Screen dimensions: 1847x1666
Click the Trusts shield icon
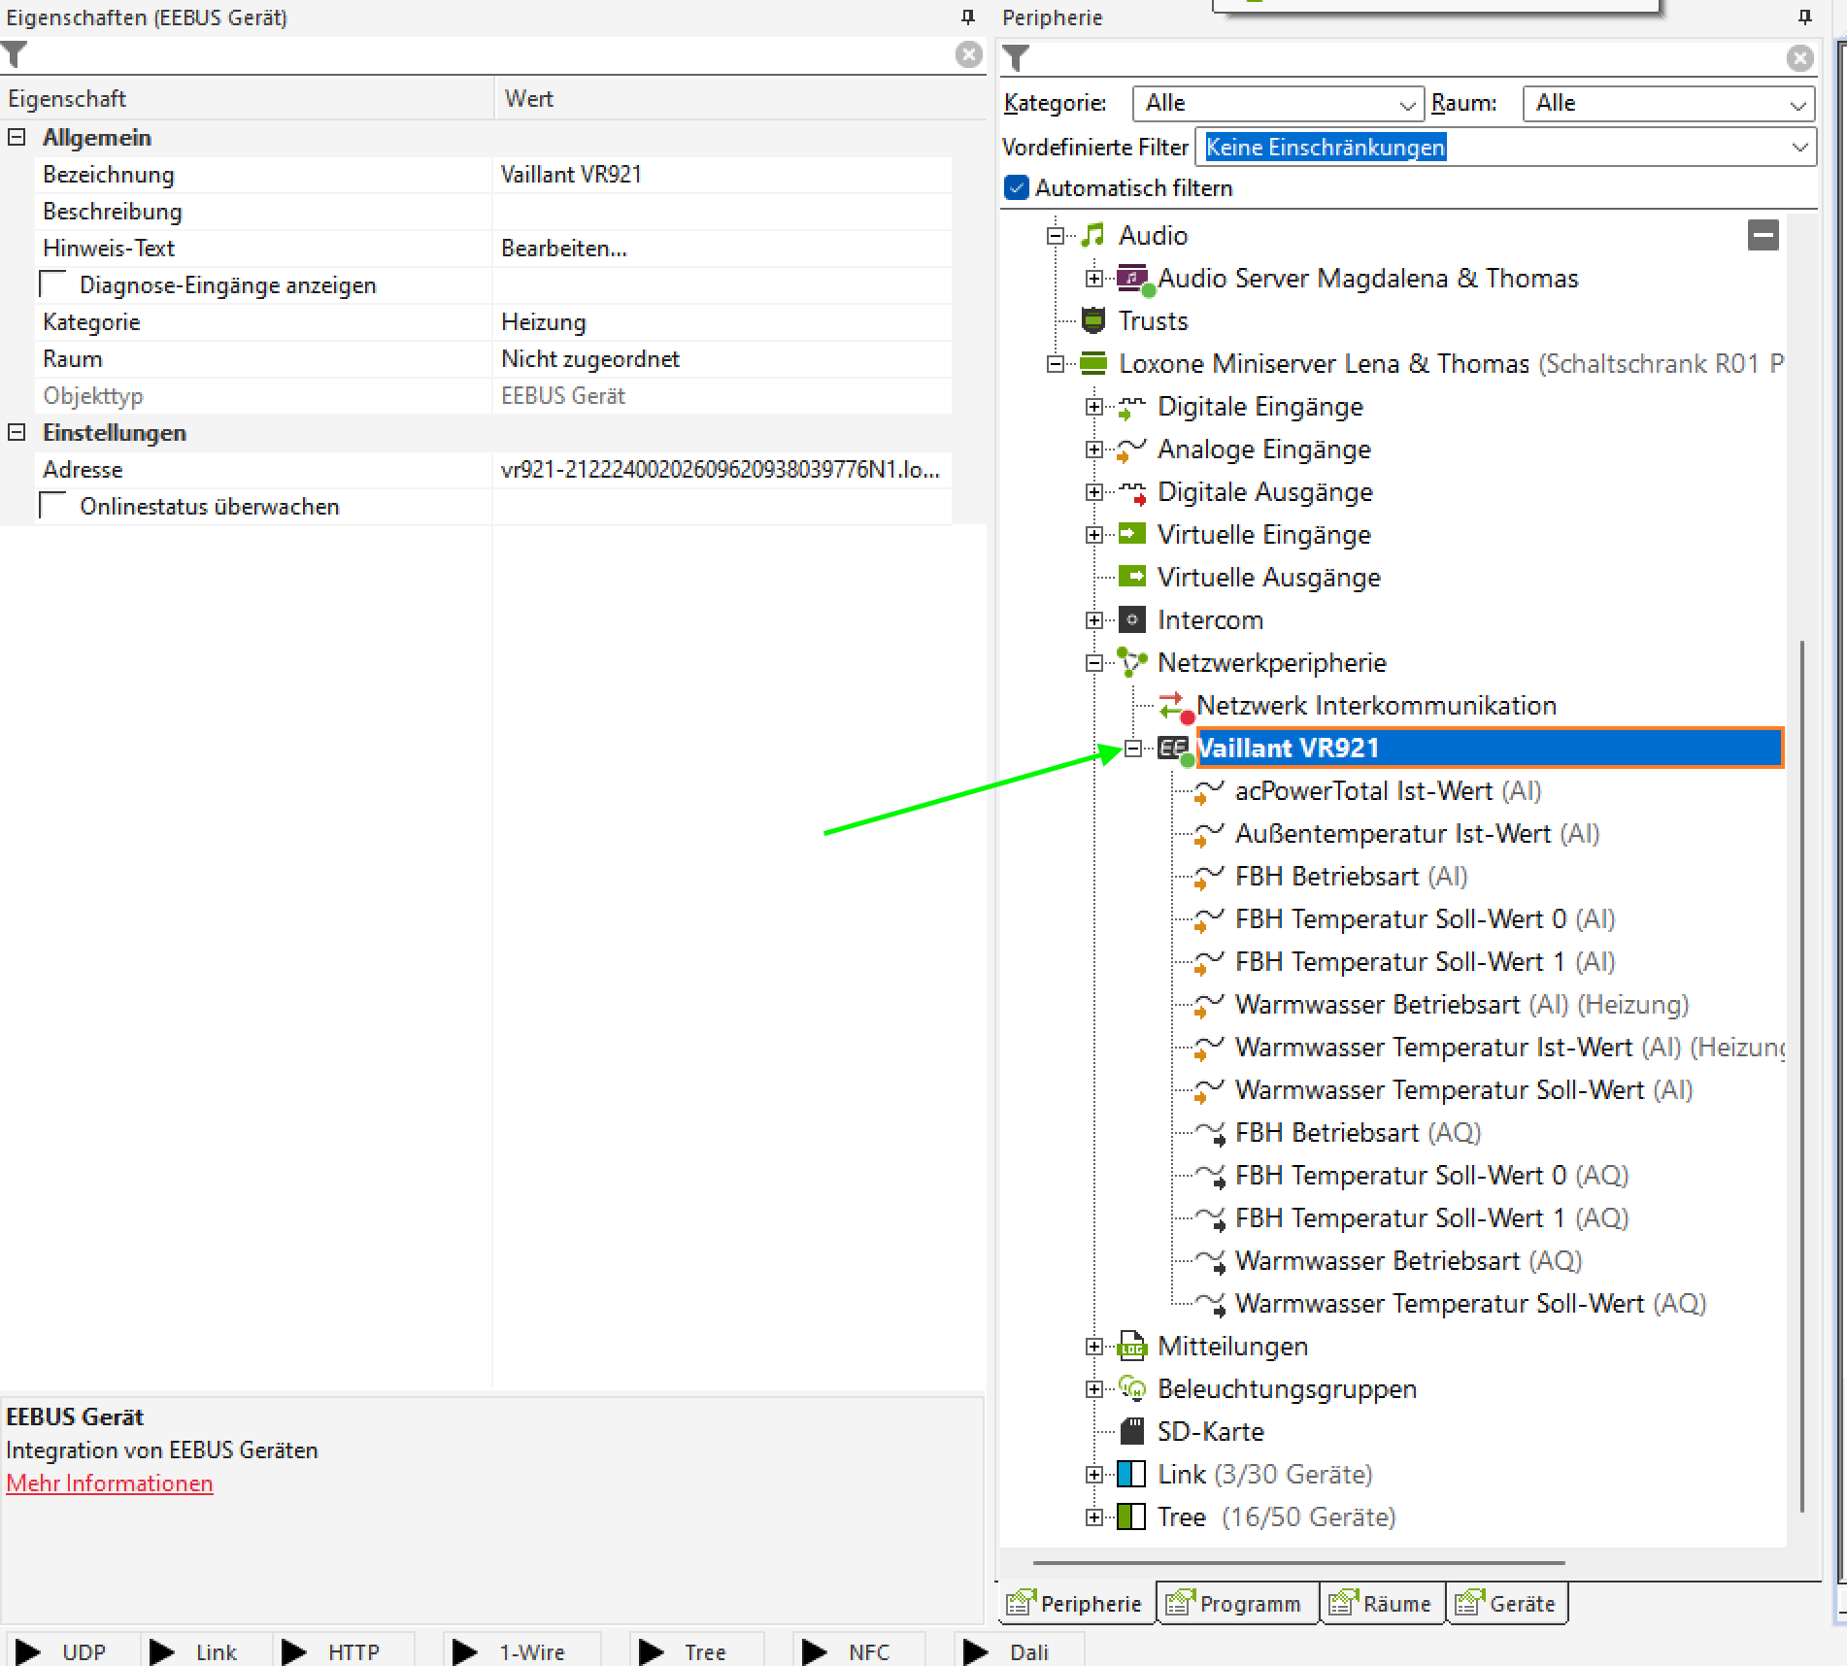pyautogui.click(x=1093, y=320)
